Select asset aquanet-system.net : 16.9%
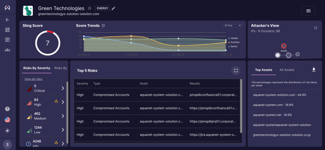This screenshot has height=150, width=325. (x=273, y=115)
